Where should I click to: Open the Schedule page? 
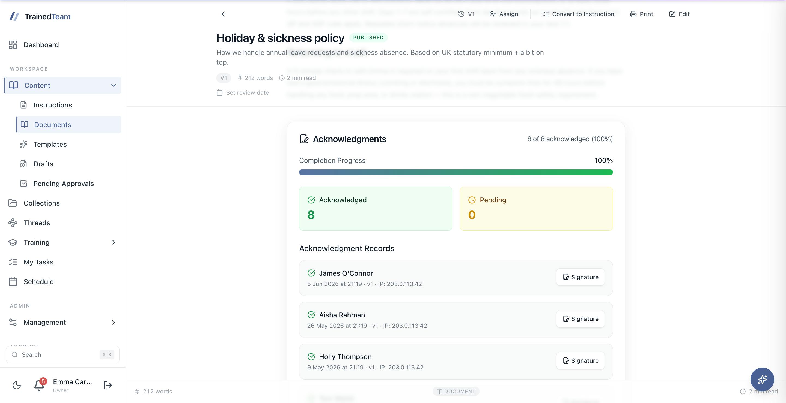[x=62, y=282]
